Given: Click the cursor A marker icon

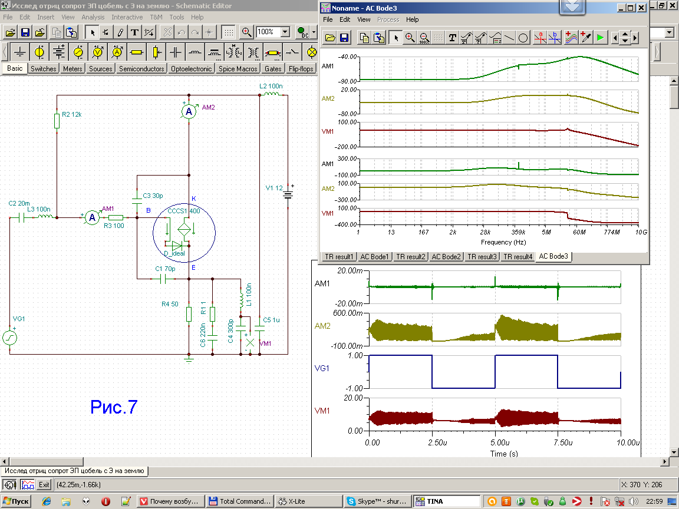Looking at the screenshot, I should [x=540, y=38].
